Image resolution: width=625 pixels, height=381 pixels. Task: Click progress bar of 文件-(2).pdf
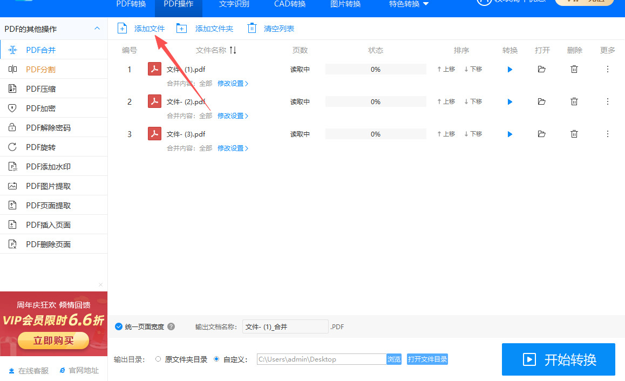tap(376, 101)
